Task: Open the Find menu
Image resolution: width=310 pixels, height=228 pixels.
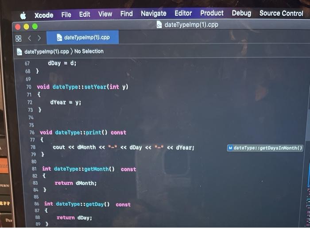Action: pyautogui.click(x=127, y=14)
